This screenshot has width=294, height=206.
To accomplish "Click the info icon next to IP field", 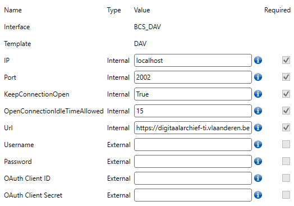I will (258, 60).
